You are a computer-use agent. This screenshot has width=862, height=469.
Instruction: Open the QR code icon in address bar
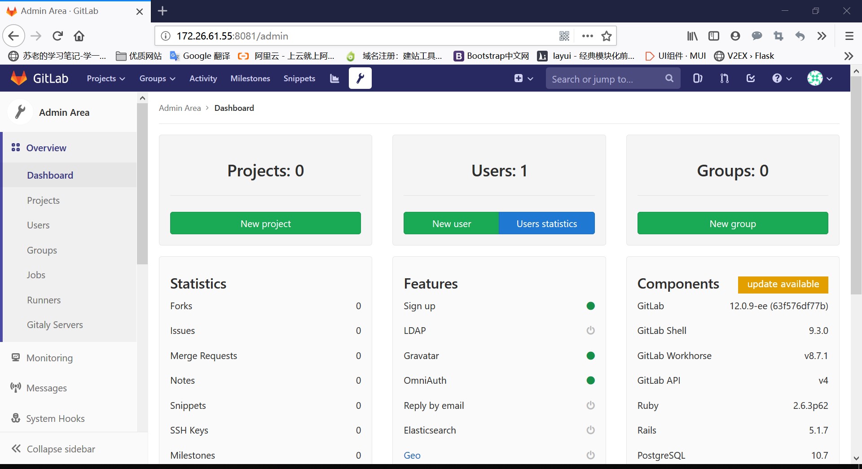pyautogui.click(x=564, y=36)
